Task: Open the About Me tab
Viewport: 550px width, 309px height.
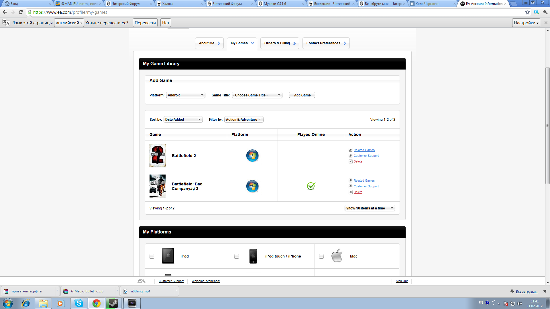Action: 209,43
